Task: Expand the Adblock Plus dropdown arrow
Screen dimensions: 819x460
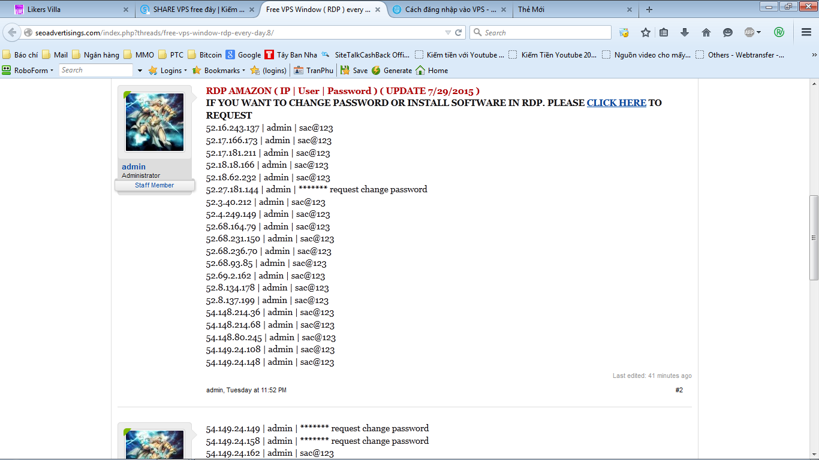Action: click(x=758, y=32)
